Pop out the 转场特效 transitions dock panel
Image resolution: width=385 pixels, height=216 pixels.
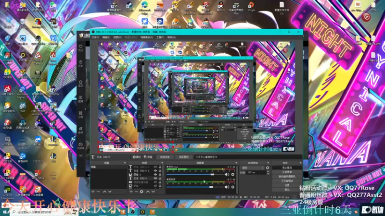pos(268,163)
